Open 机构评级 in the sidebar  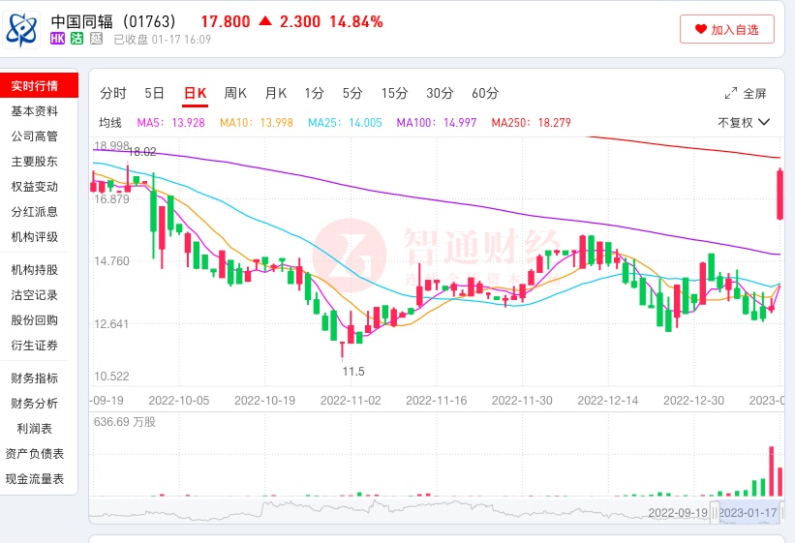(x=35, y=237)
